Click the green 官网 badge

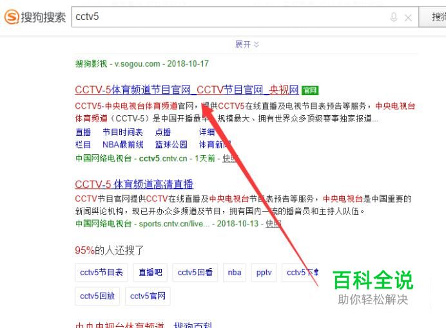pos(310,91)
